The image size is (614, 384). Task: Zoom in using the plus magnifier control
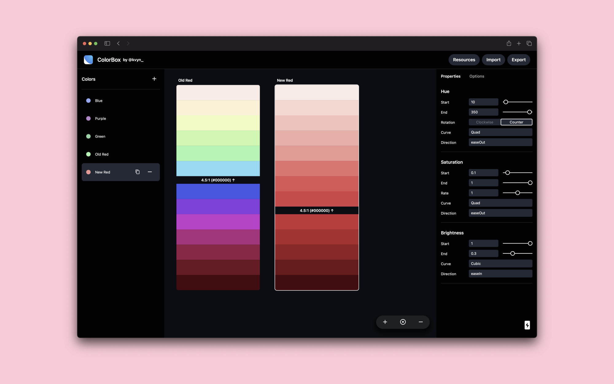[x=385, y=322]
